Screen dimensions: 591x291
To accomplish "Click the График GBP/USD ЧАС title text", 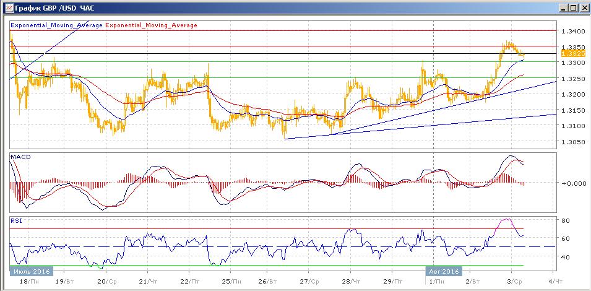I will pyautogui.click(x=50, y=9).
